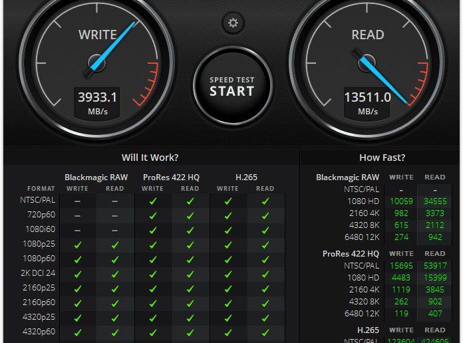The width and height of the screenshot is (463, 343).
Task: Click the 720p60 H.265 read checkmark
Action: pos(265,216)
